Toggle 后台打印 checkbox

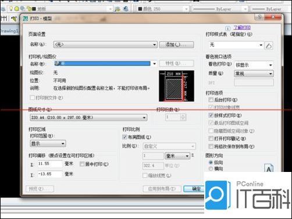coord(211,100)
